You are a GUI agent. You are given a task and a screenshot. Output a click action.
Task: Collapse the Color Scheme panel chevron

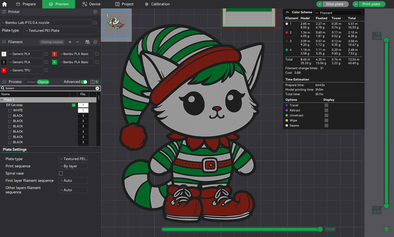tap(287, 12)
